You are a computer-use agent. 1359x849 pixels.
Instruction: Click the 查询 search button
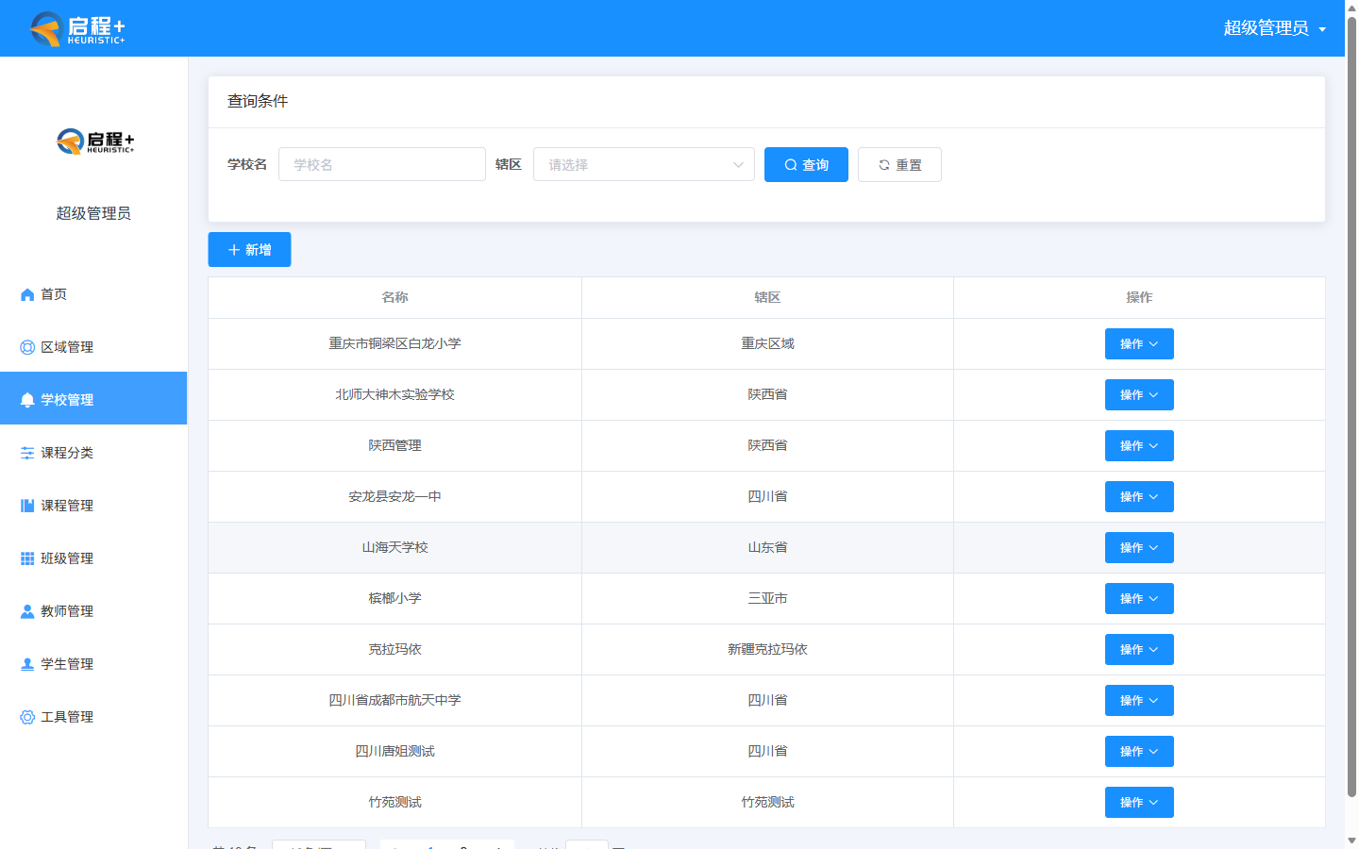806,164
